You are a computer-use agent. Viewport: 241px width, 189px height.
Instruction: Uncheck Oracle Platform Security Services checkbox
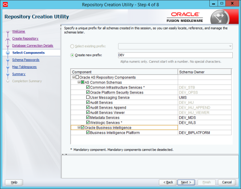click(x=88, y=92)
